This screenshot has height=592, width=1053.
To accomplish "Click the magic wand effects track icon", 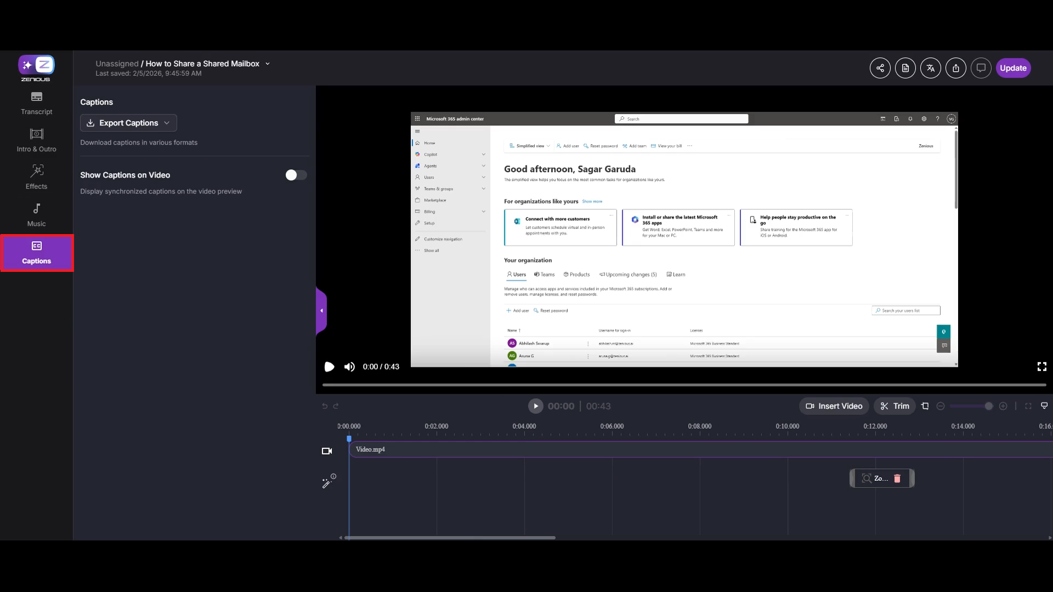I will tap(328, 481).
